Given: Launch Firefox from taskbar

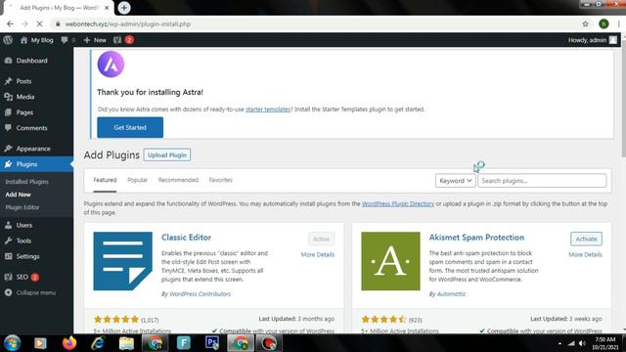Looking at the screenshot, I should point(69,343).
